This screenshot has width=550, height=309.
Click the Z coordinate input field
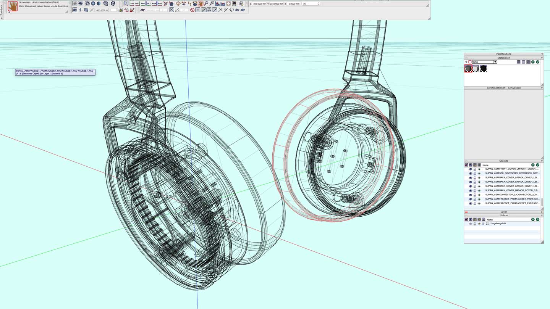[x=294, y=3]
